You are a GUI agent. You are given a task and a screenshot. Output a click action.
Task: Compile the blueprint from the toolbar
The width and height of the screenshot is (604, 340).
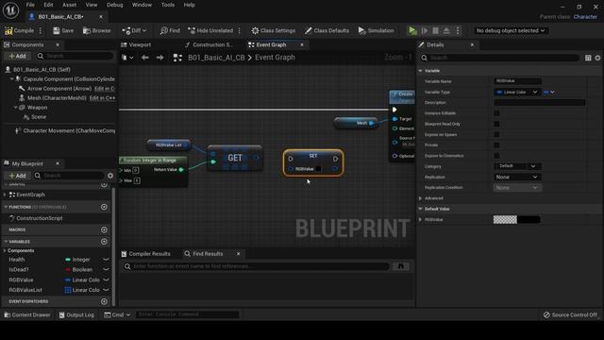[x=19, y=30]
